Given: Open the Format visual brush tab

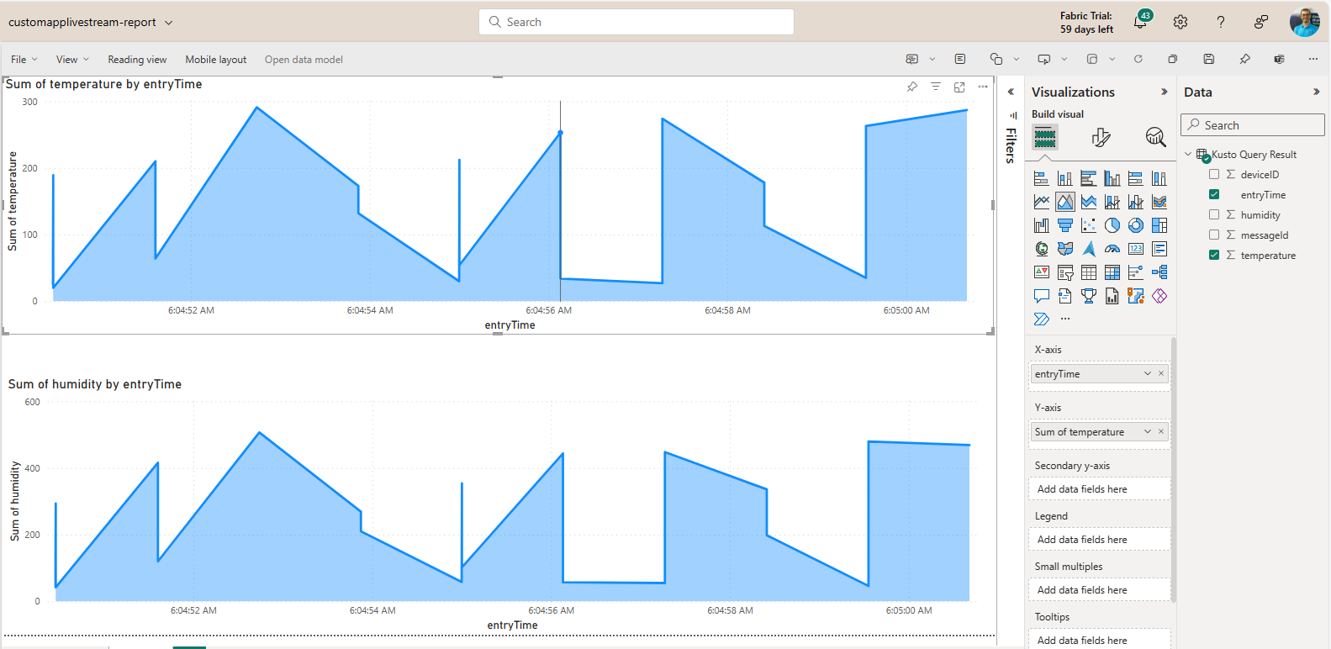Looking at the screenshot, I should pos(1101,137).
